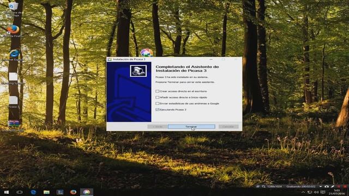Open the Action Center notifications icon
Image resolution: width=349 pixels, height=196 pixels.
(x=323, y=192)
